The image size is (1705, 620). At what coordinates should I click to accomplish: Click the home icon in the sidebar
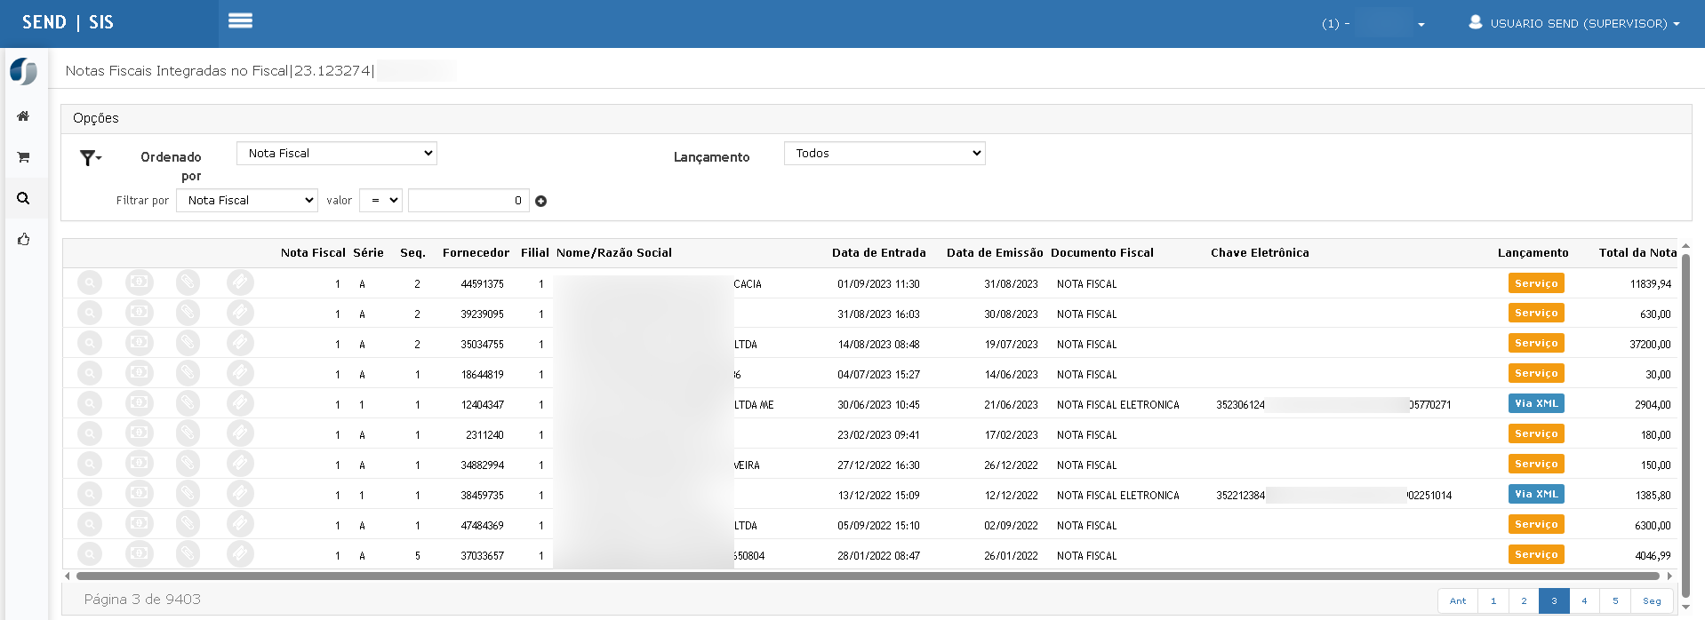pyautogui.click(x=23, y=116)
